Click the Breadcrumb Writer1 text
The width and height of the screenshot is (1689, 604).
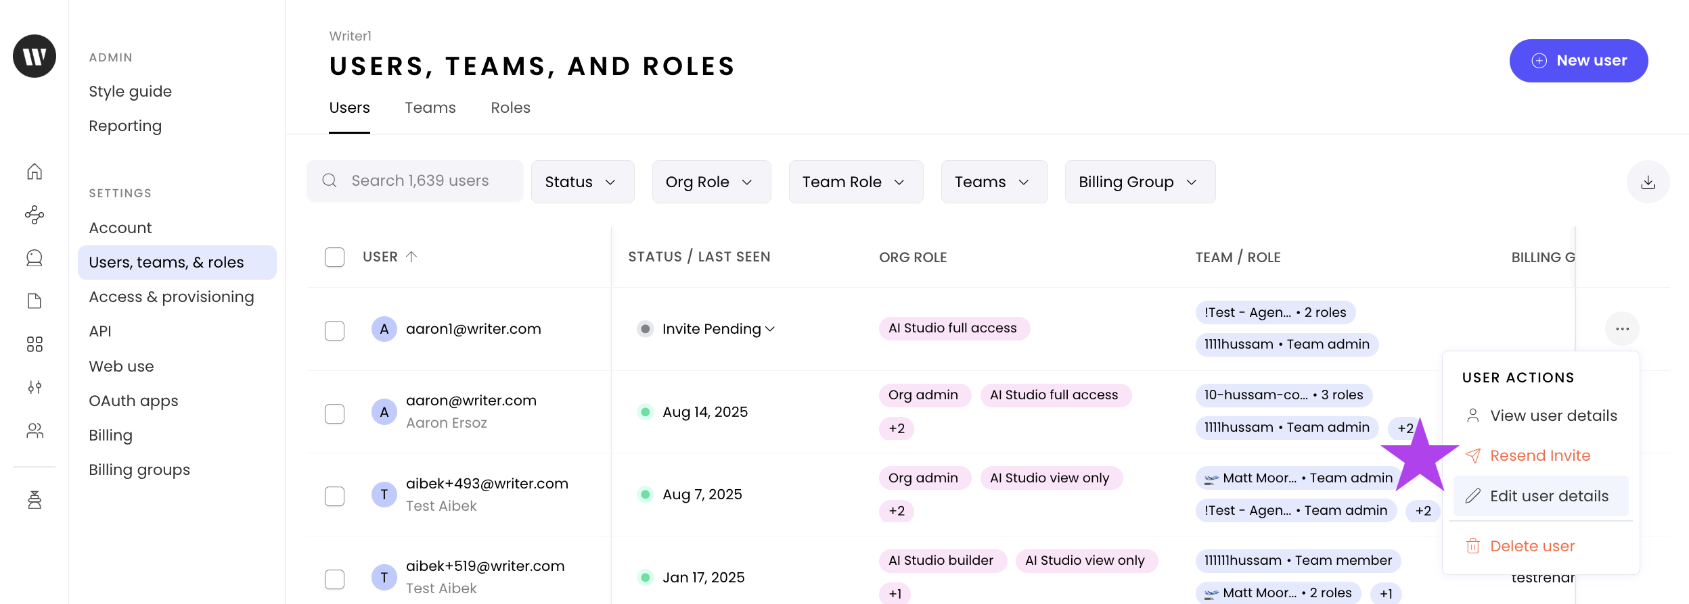coord(351,36)
